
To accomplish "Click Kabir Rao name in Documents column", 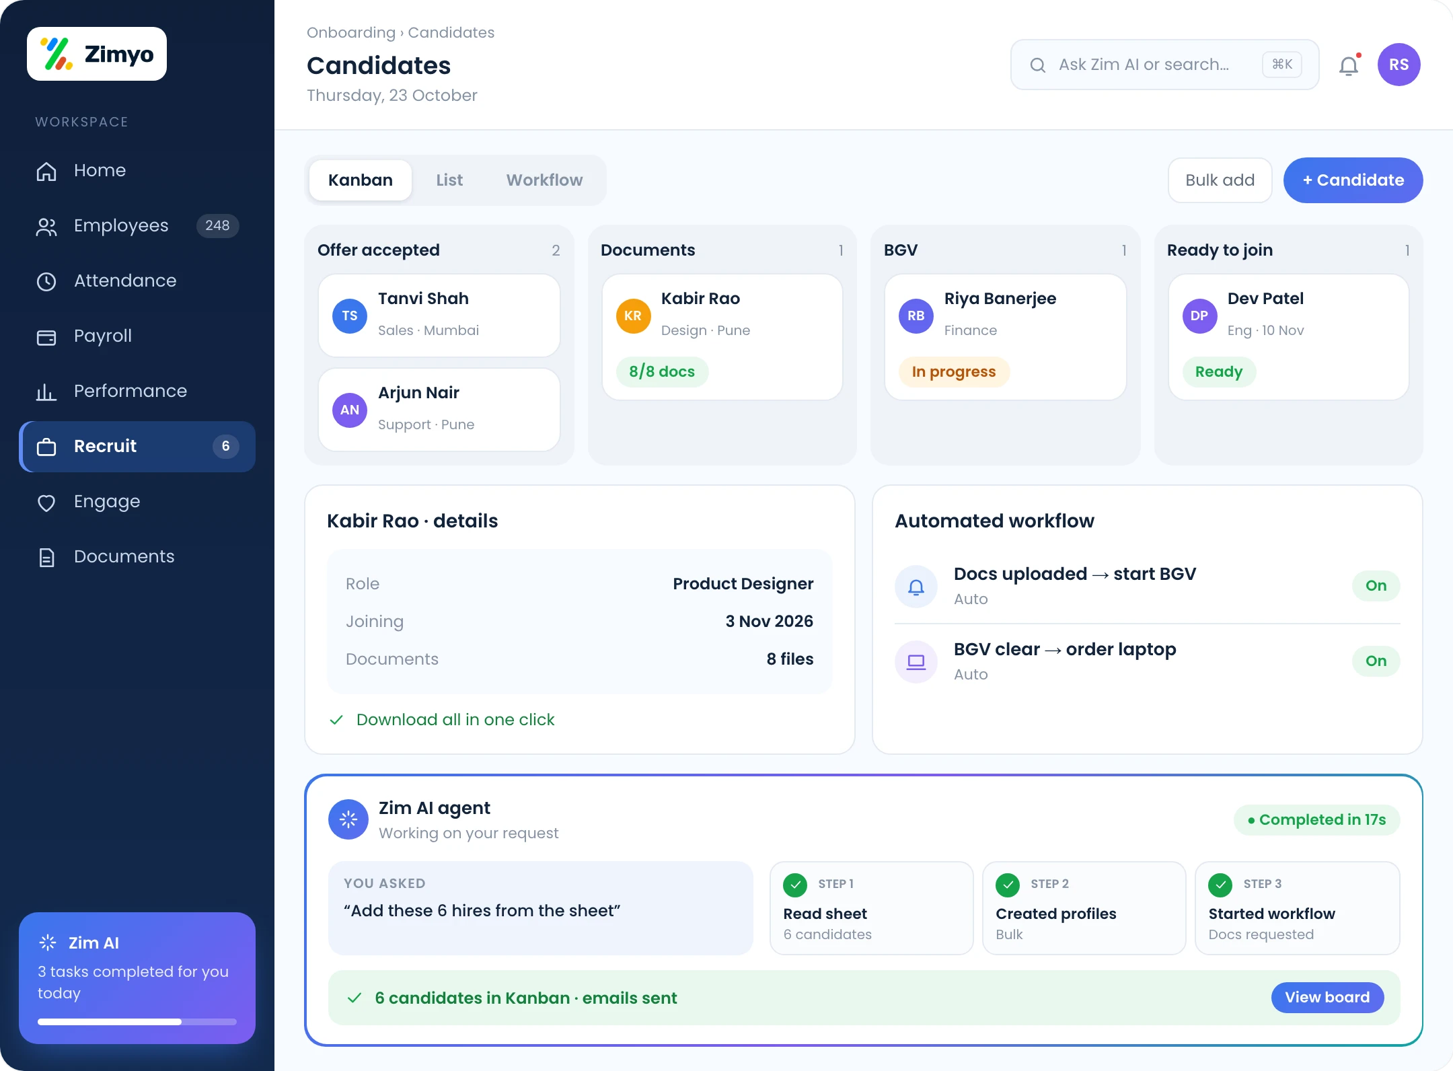I will 700,299.
